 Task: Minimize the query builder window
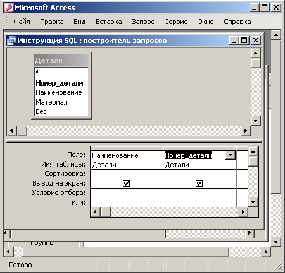pyautogui.click(x=234, y=41)
